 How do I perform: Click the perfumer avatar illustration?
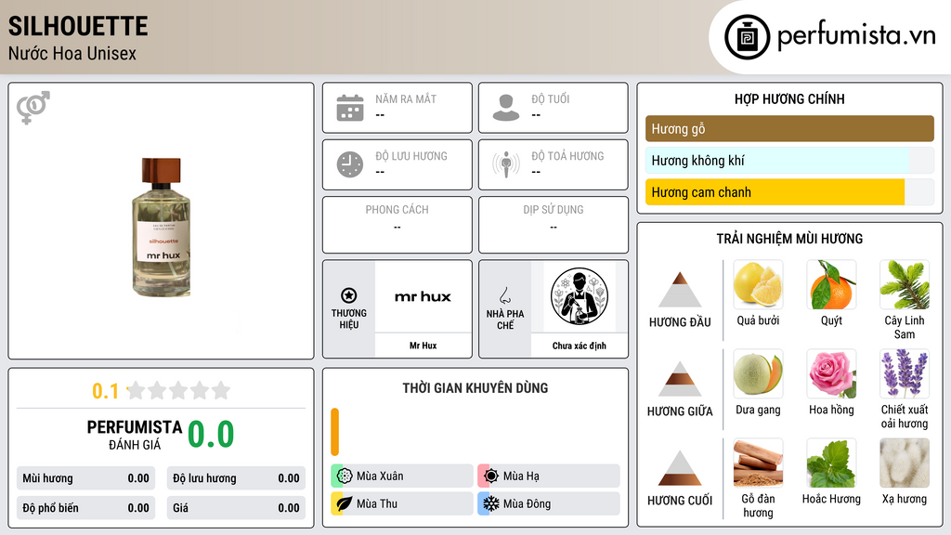[x=580, y=296]
